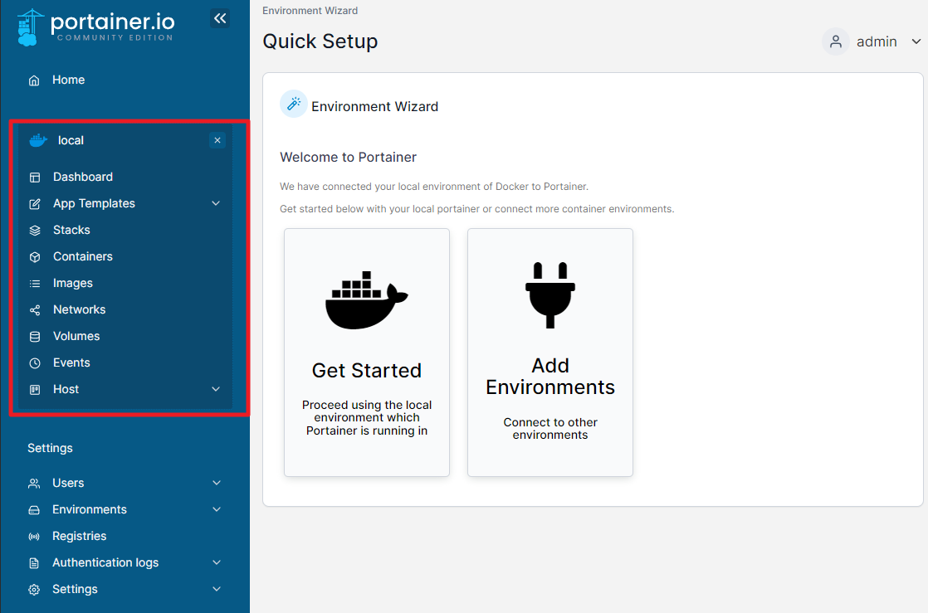Click the 'Settings' section header in sidebar
Screen dimensions: 928x613
click(x=50, y=449)
